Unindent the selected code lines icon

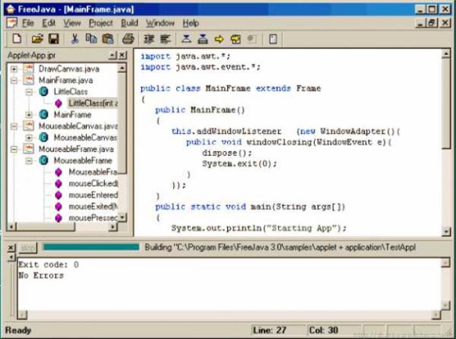(165, 39)
